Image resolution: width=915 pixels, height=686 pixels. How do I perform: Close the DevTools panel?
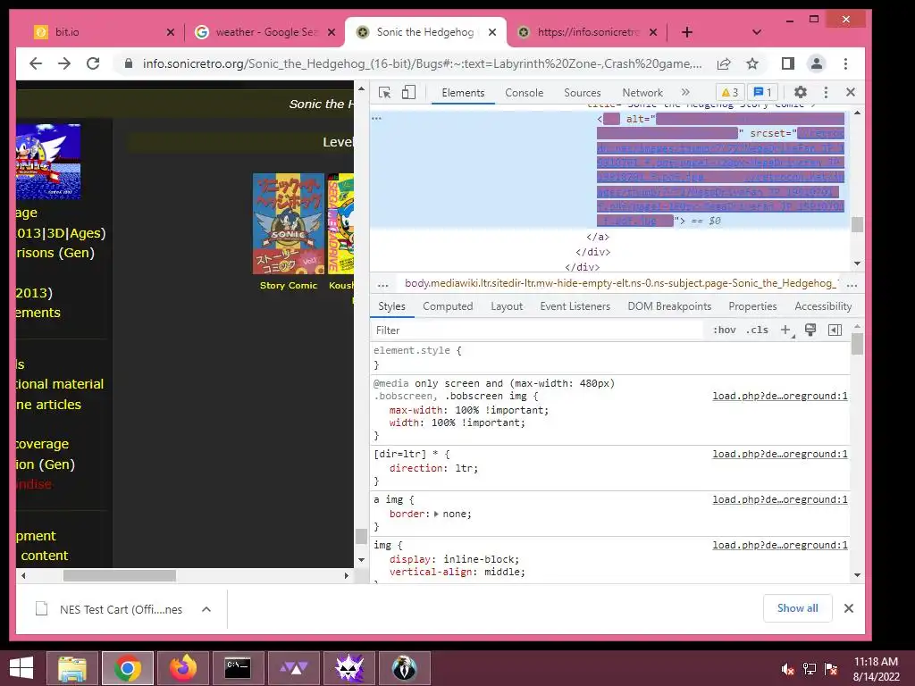pos(851,92)
